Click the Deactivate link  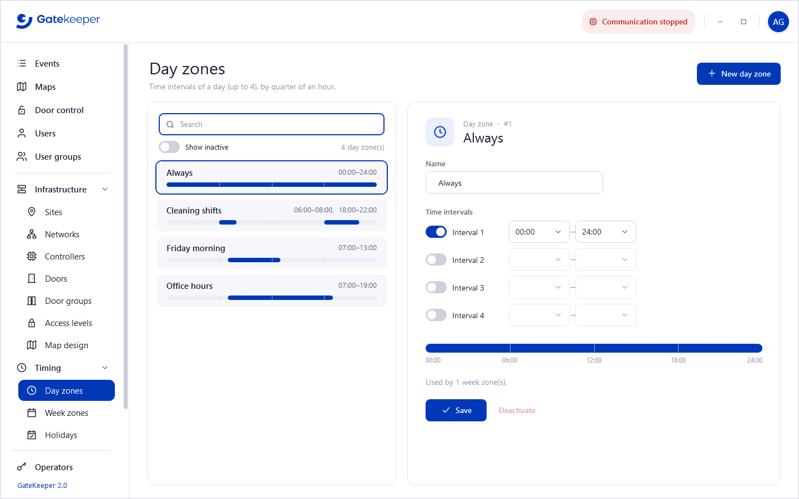tap(517, 410)
